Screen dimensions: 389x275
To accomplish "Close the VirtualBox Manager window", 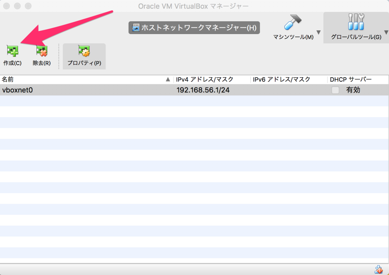I will [6, 6].
